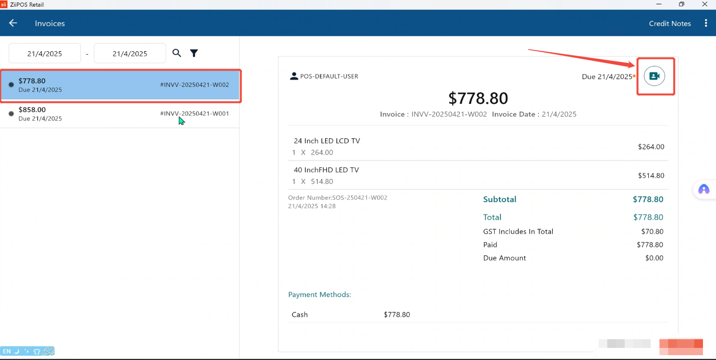Open the invoice filter funnel icon
Screen dimensions: 716x360
coord(194,53)
